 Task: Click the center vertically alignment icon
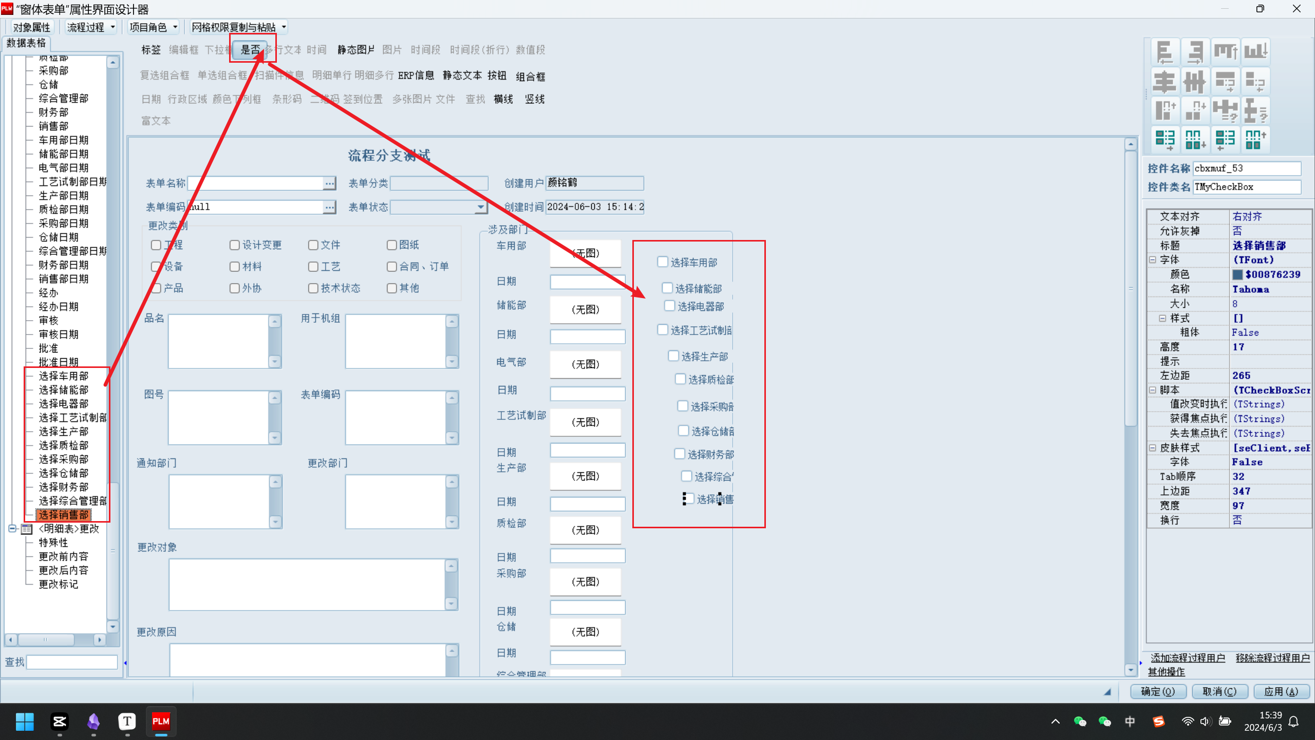point(1195,81)
